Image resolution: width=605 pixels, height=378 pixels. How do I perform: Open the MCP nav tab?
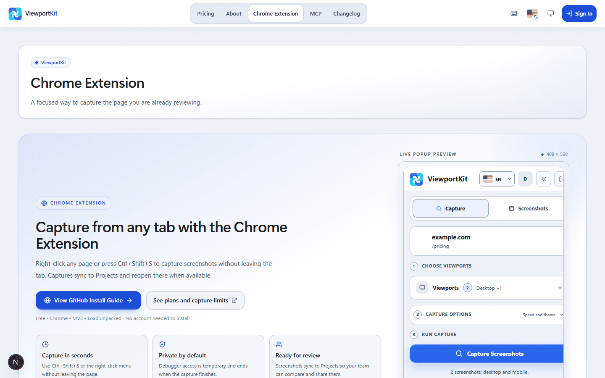316,13
